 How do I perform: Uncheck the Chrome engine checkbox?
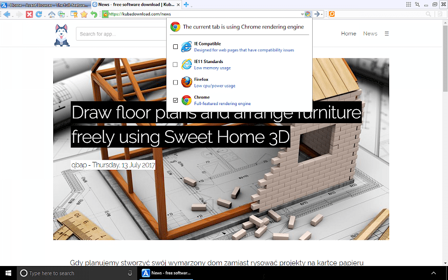175,100
